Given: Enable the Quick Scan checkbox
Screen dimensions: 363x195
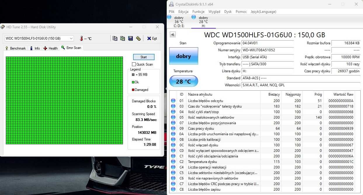Looking at the screenshot, I should pyautogui.click(x=134, y=64).
